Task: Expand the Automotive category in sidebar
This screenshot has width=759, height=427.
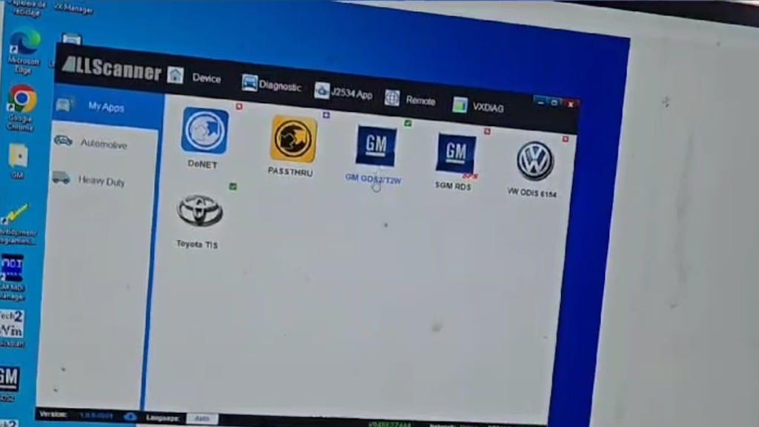Action: point(103,144)
